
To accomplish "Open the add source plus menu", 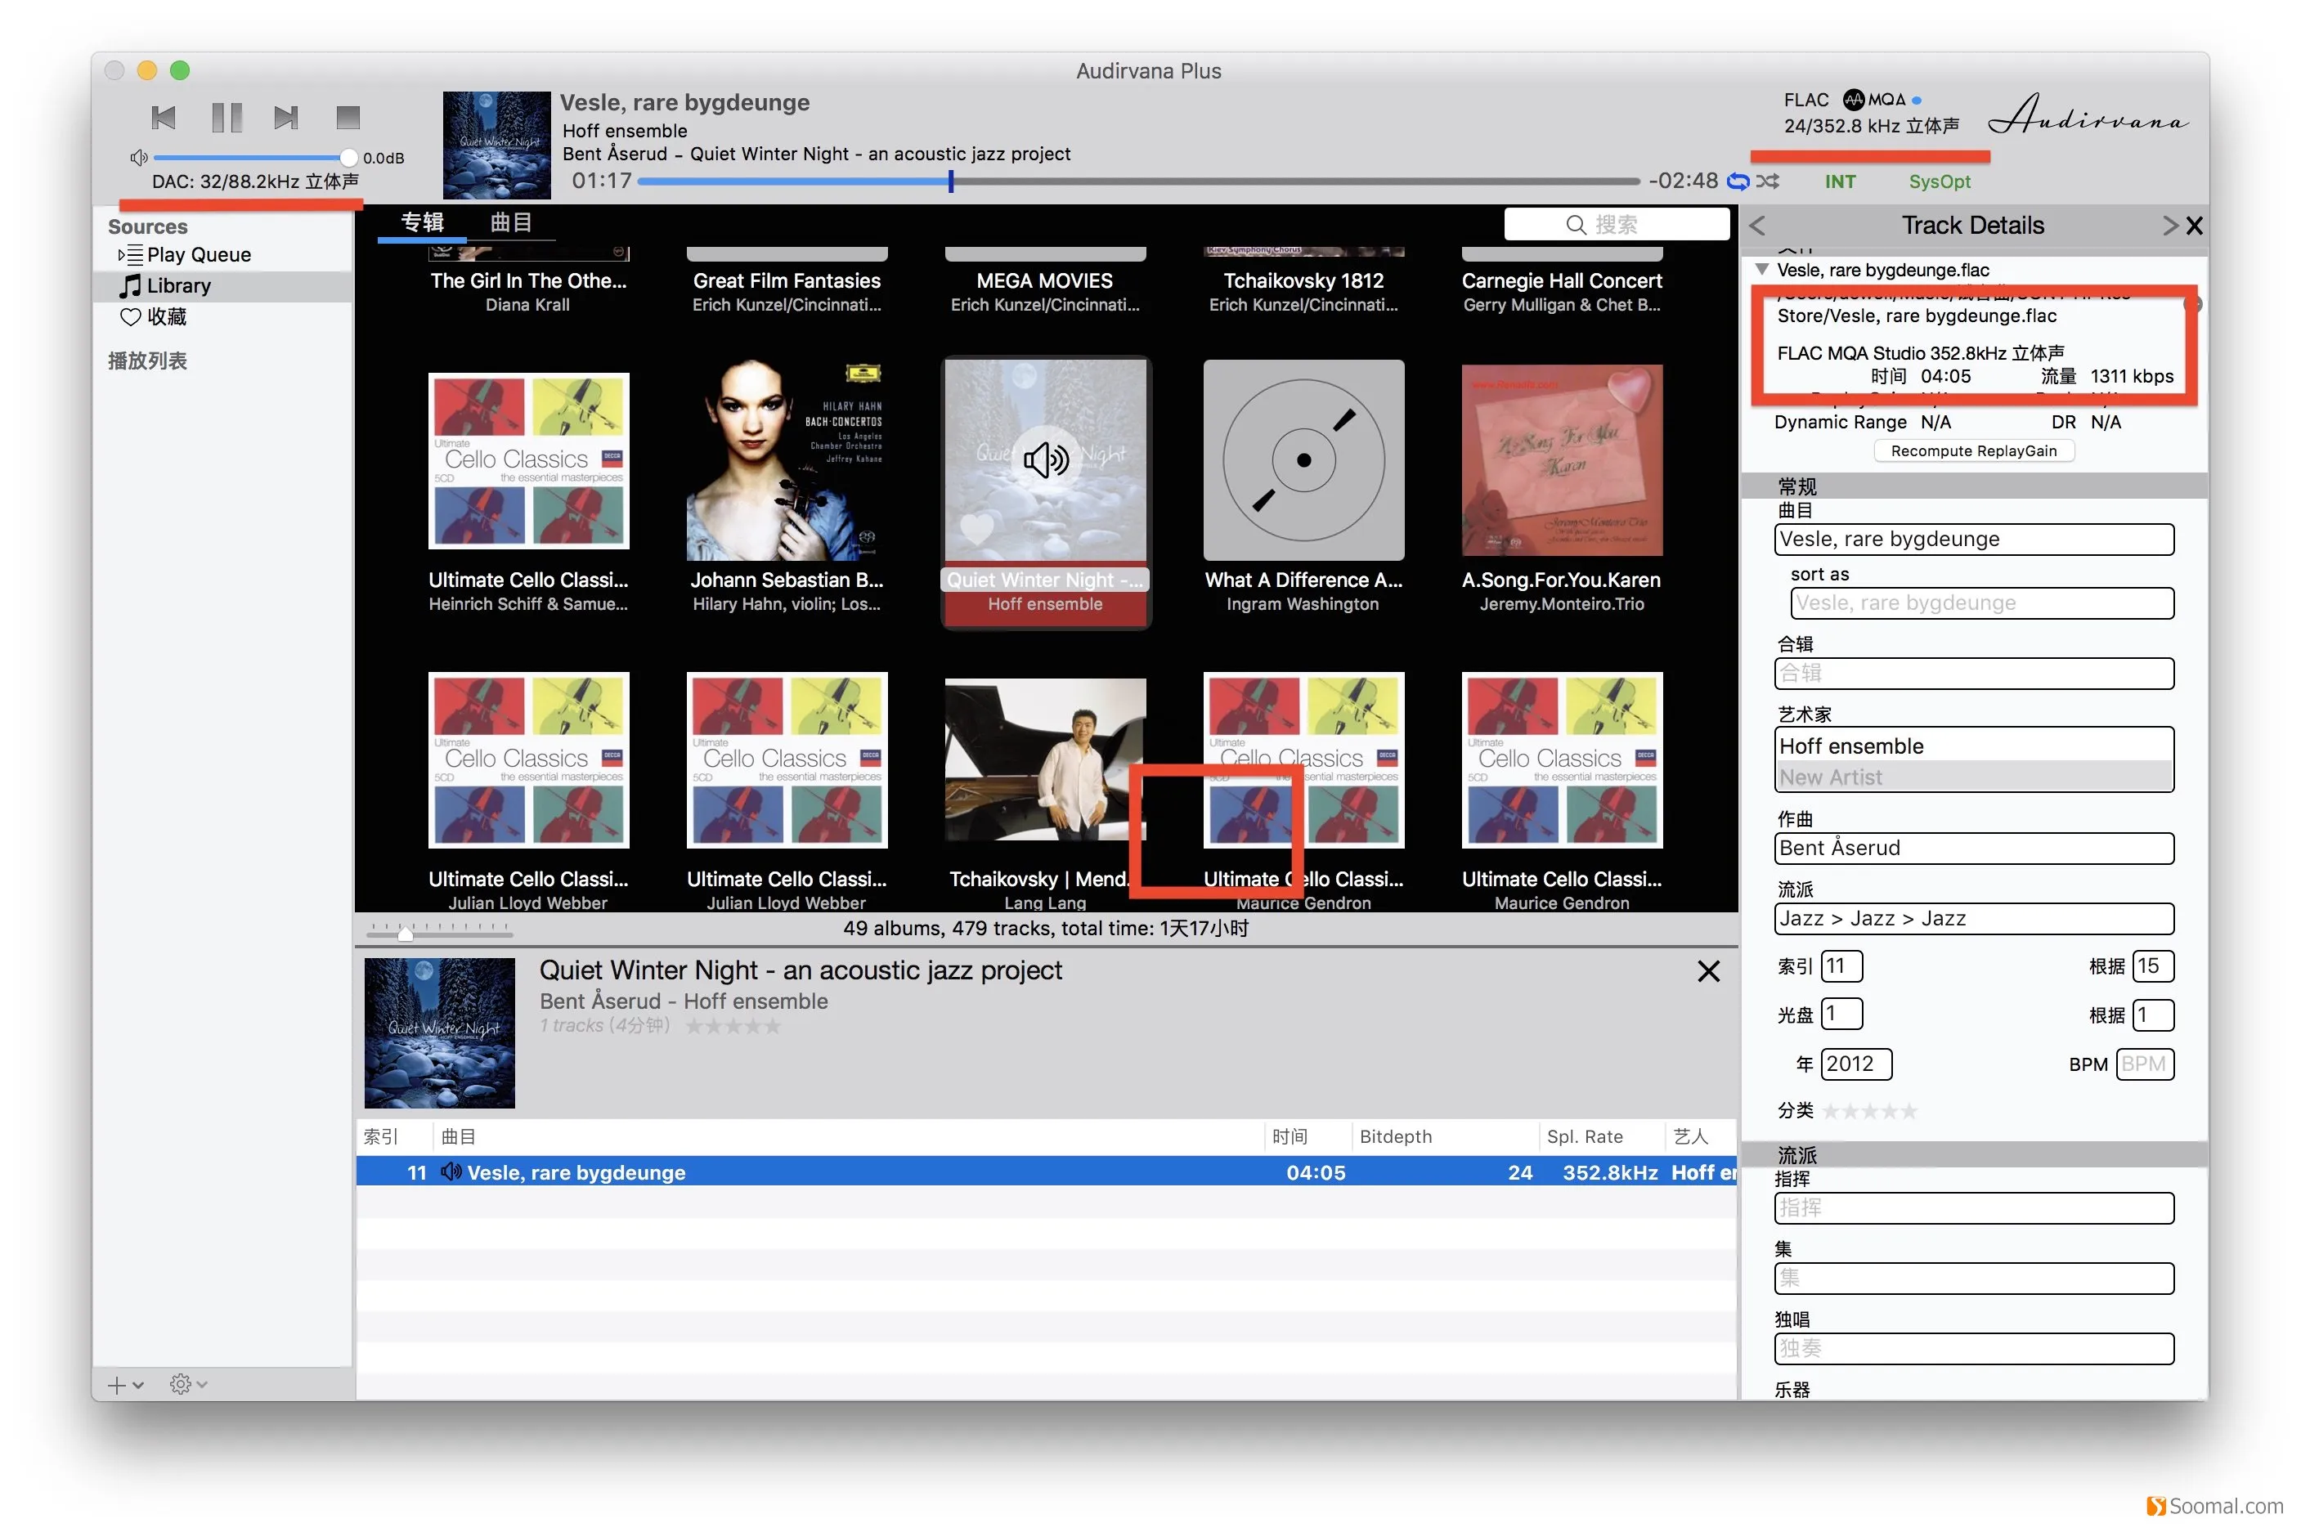I will pos(125,1385).
